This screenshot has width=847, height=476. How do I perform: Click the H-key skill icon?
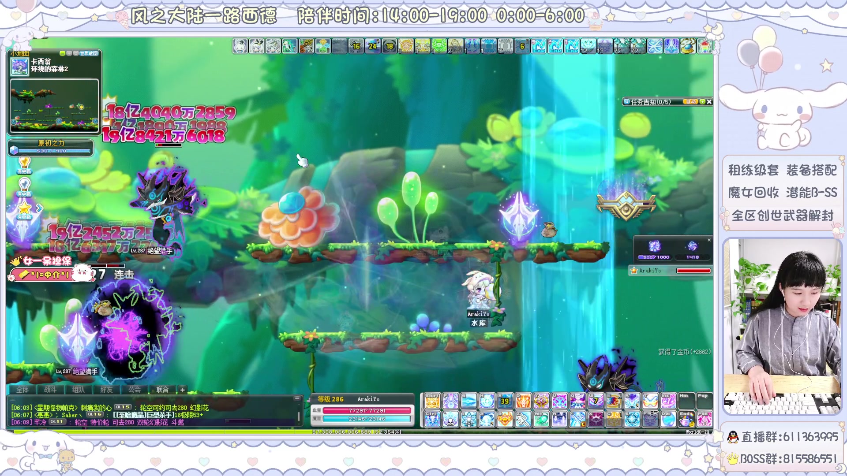[x=487, y=401]
